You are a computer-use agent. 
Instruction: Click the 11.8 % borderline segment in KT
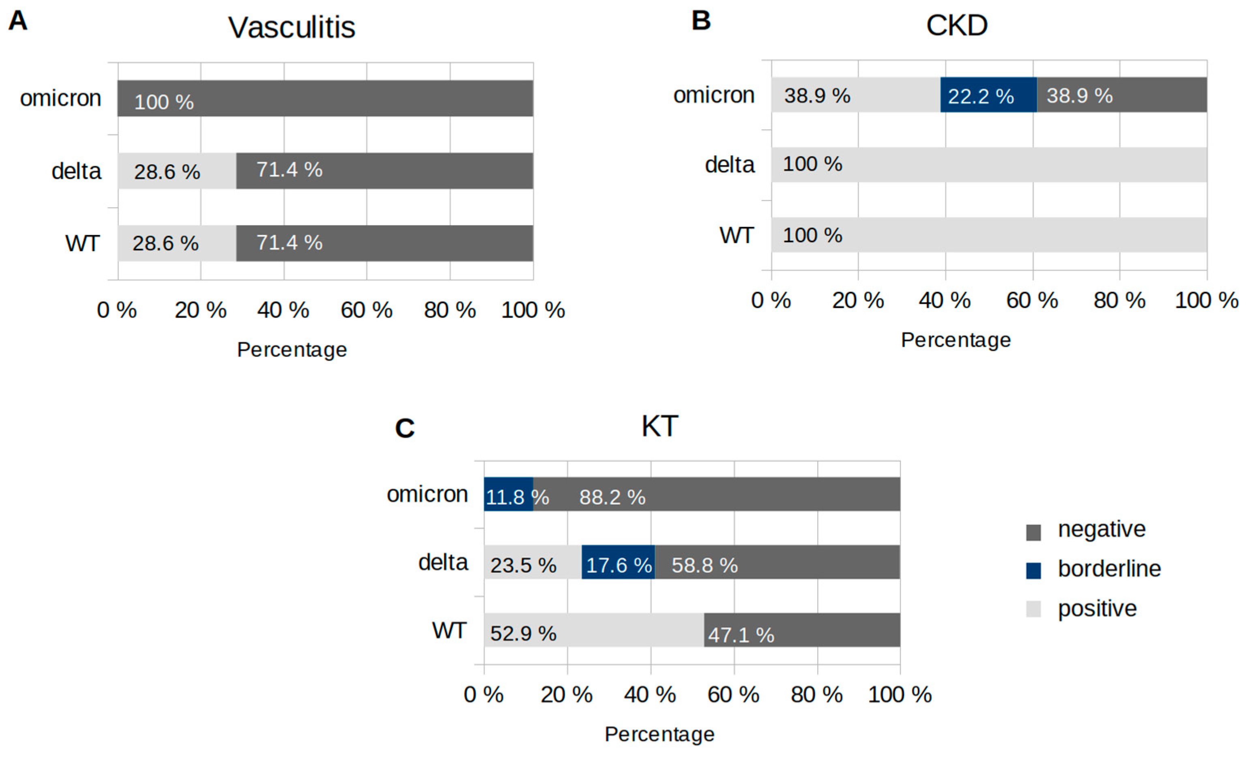click(509, 494)
